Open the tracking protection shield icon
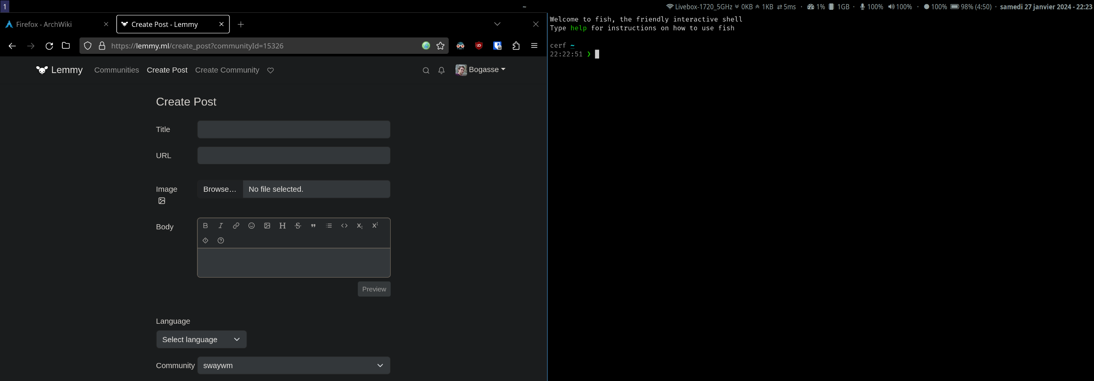1094x381 pixels. click(88, 46)
